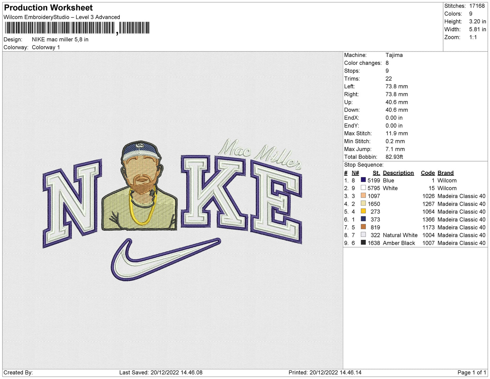Click the Stitches value 17168
490x379 pixels.
477,6
